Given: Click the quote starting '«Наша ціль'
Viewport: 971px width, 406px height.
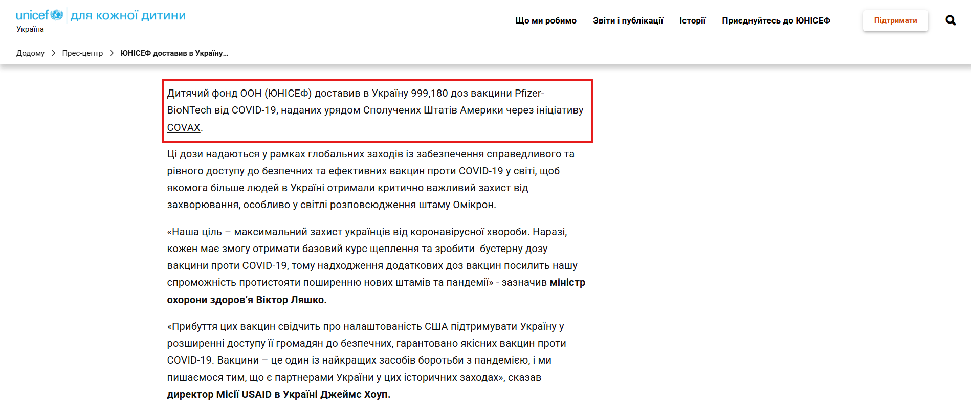Looking at the screenshot, I should click(376, 265).
